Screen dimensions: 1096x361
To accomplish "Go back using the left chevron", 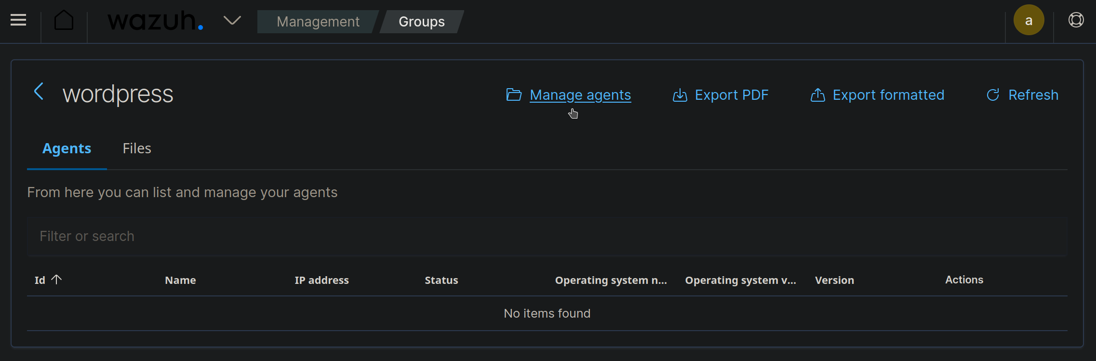I will (x=39, y=91).
